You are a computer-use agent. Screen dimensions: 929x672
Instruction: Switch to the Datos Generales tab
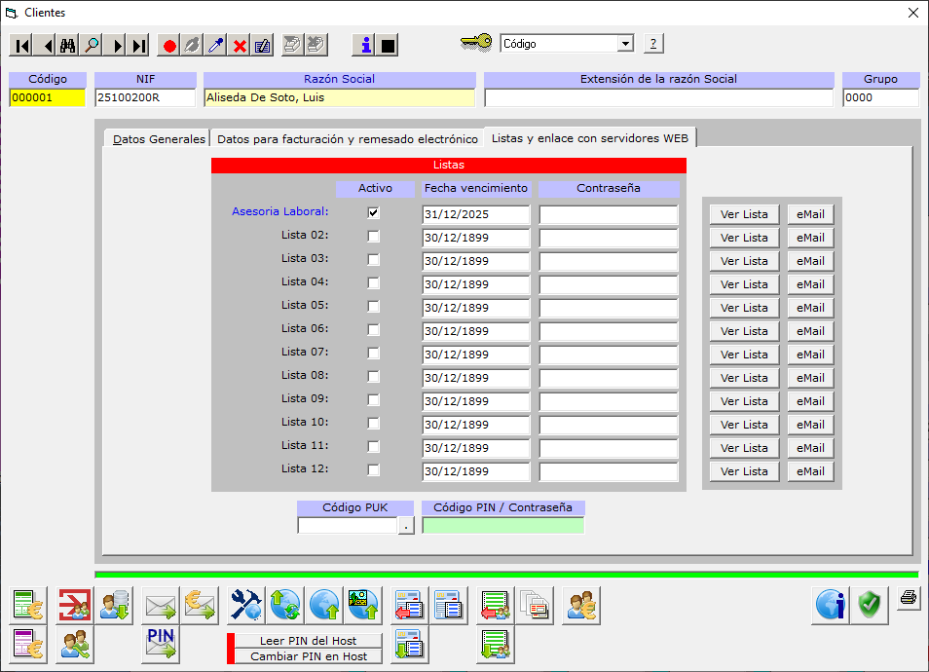point(159,139)
